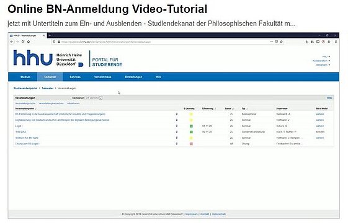
Task: Open the page actions three-dot icon
Action: pos(272,42)
